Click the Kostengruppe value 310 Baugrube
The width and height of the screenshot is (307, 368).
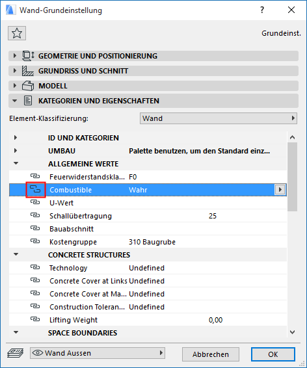(152, 242)
